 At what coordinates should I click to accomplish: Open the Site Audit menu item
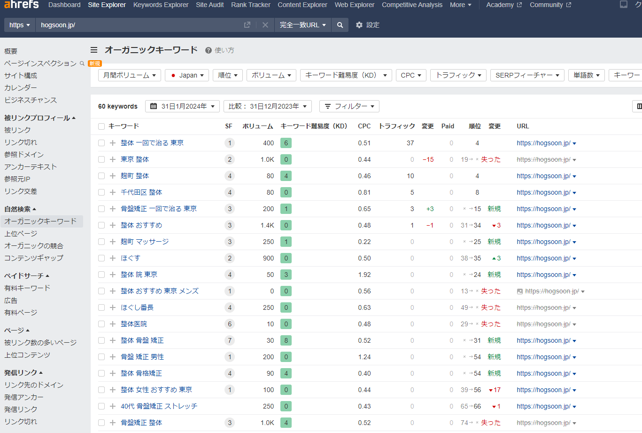209,5
